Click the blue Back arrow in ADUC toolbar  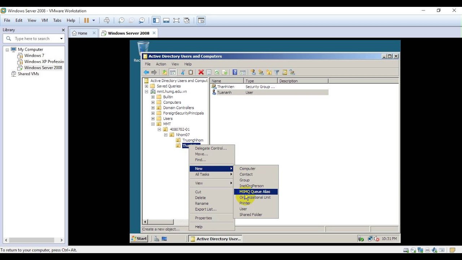[x=146, y=72]
